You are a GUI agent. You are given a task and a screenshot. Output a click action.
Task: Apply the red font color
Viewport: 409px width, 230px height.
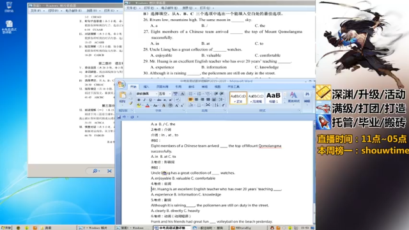[148, 105]
